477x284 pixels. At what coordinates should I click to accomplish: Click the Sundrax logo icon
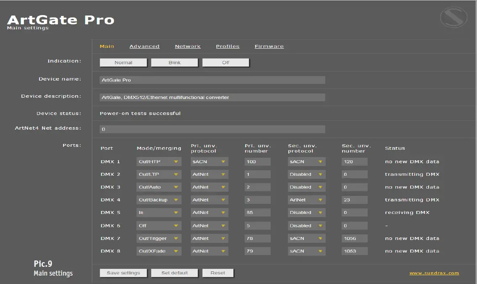pyautogui.click(x=453, y=18)
